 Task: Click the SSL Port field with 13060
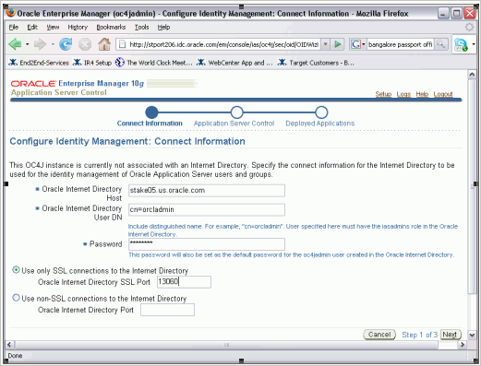coord(184,282)
